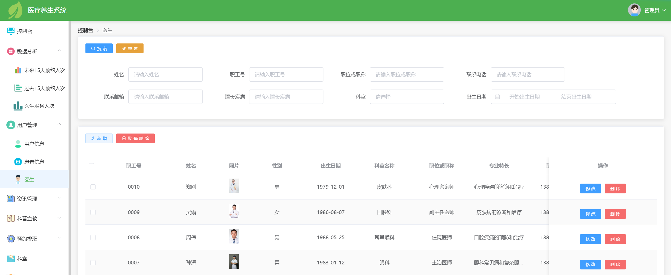671x275 pixels.
Task: Click 修改 button for 周伟 row
Action: (590, 239)
